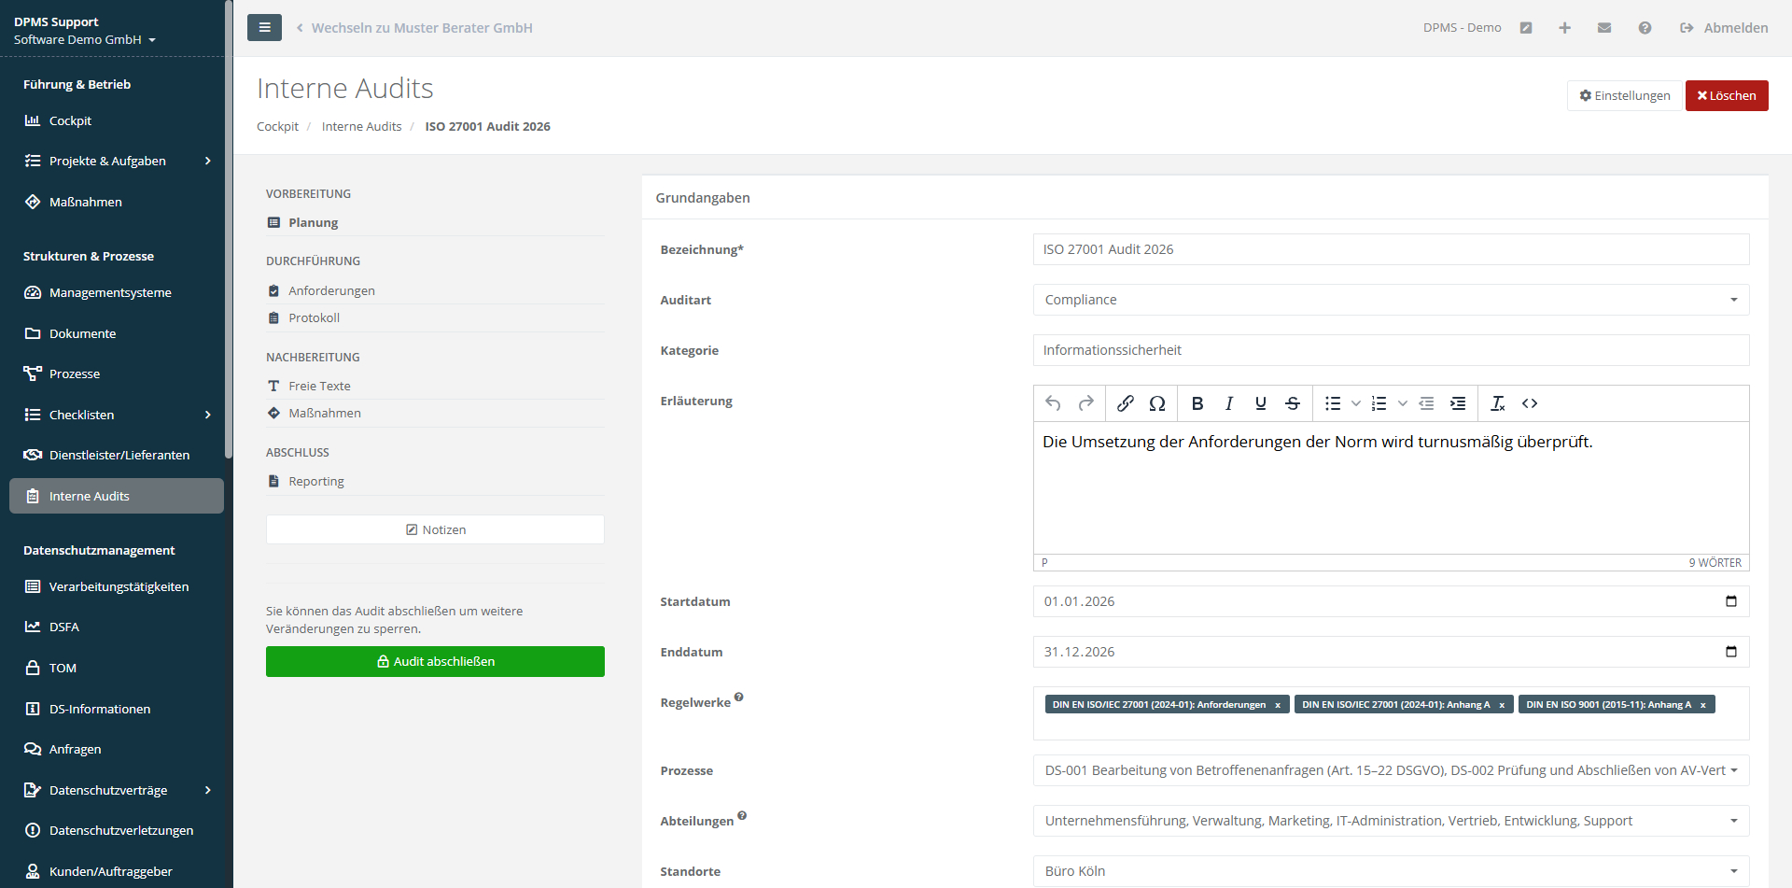Toggle italic formatting in the editor

point(1229,403)
